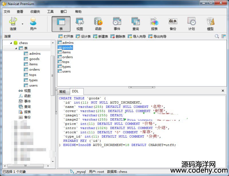The image size is (229, 176).
Task: Collapse the 表 (Tables) tree node
Action: (x=16, y=48)
